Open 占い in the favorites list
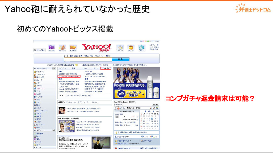The image size is (273, 153). coord(37,145)
